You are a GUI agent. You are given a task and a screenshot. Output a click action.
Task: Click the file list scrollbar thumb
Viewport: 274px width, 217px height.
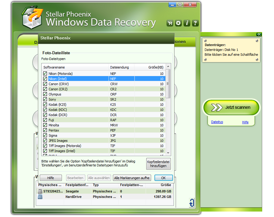point(168,84)
